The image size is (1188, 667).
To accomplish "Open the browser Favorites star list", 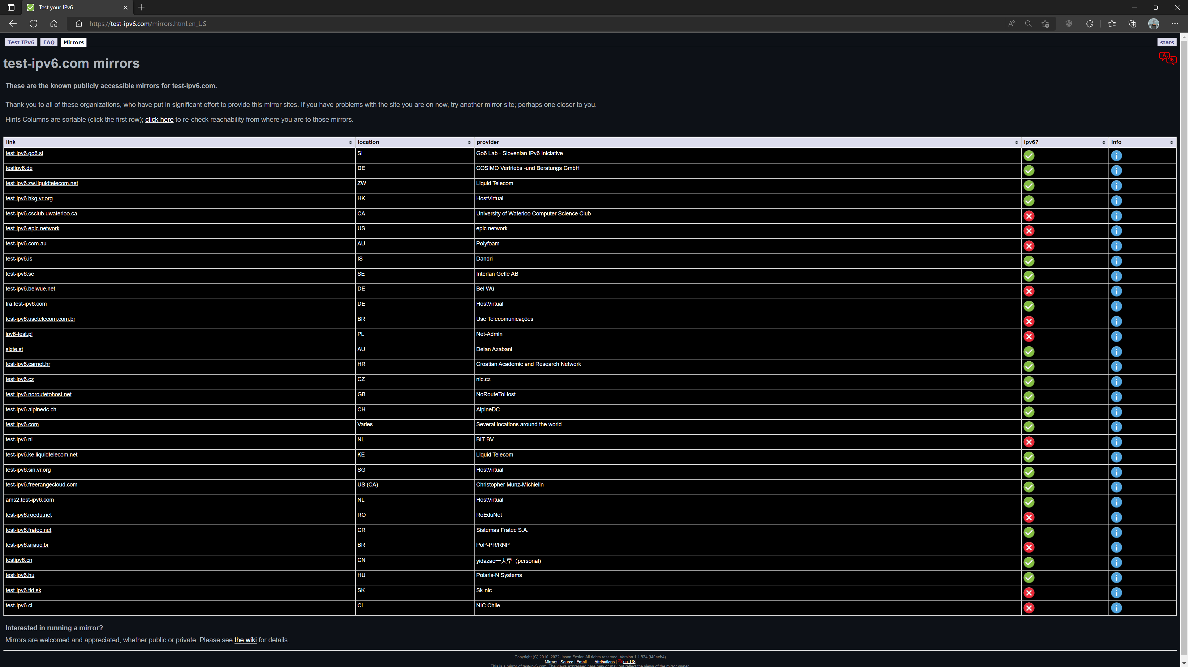I will [1112, 23].
